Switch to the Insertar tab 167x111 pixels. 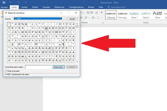point(24,7)
